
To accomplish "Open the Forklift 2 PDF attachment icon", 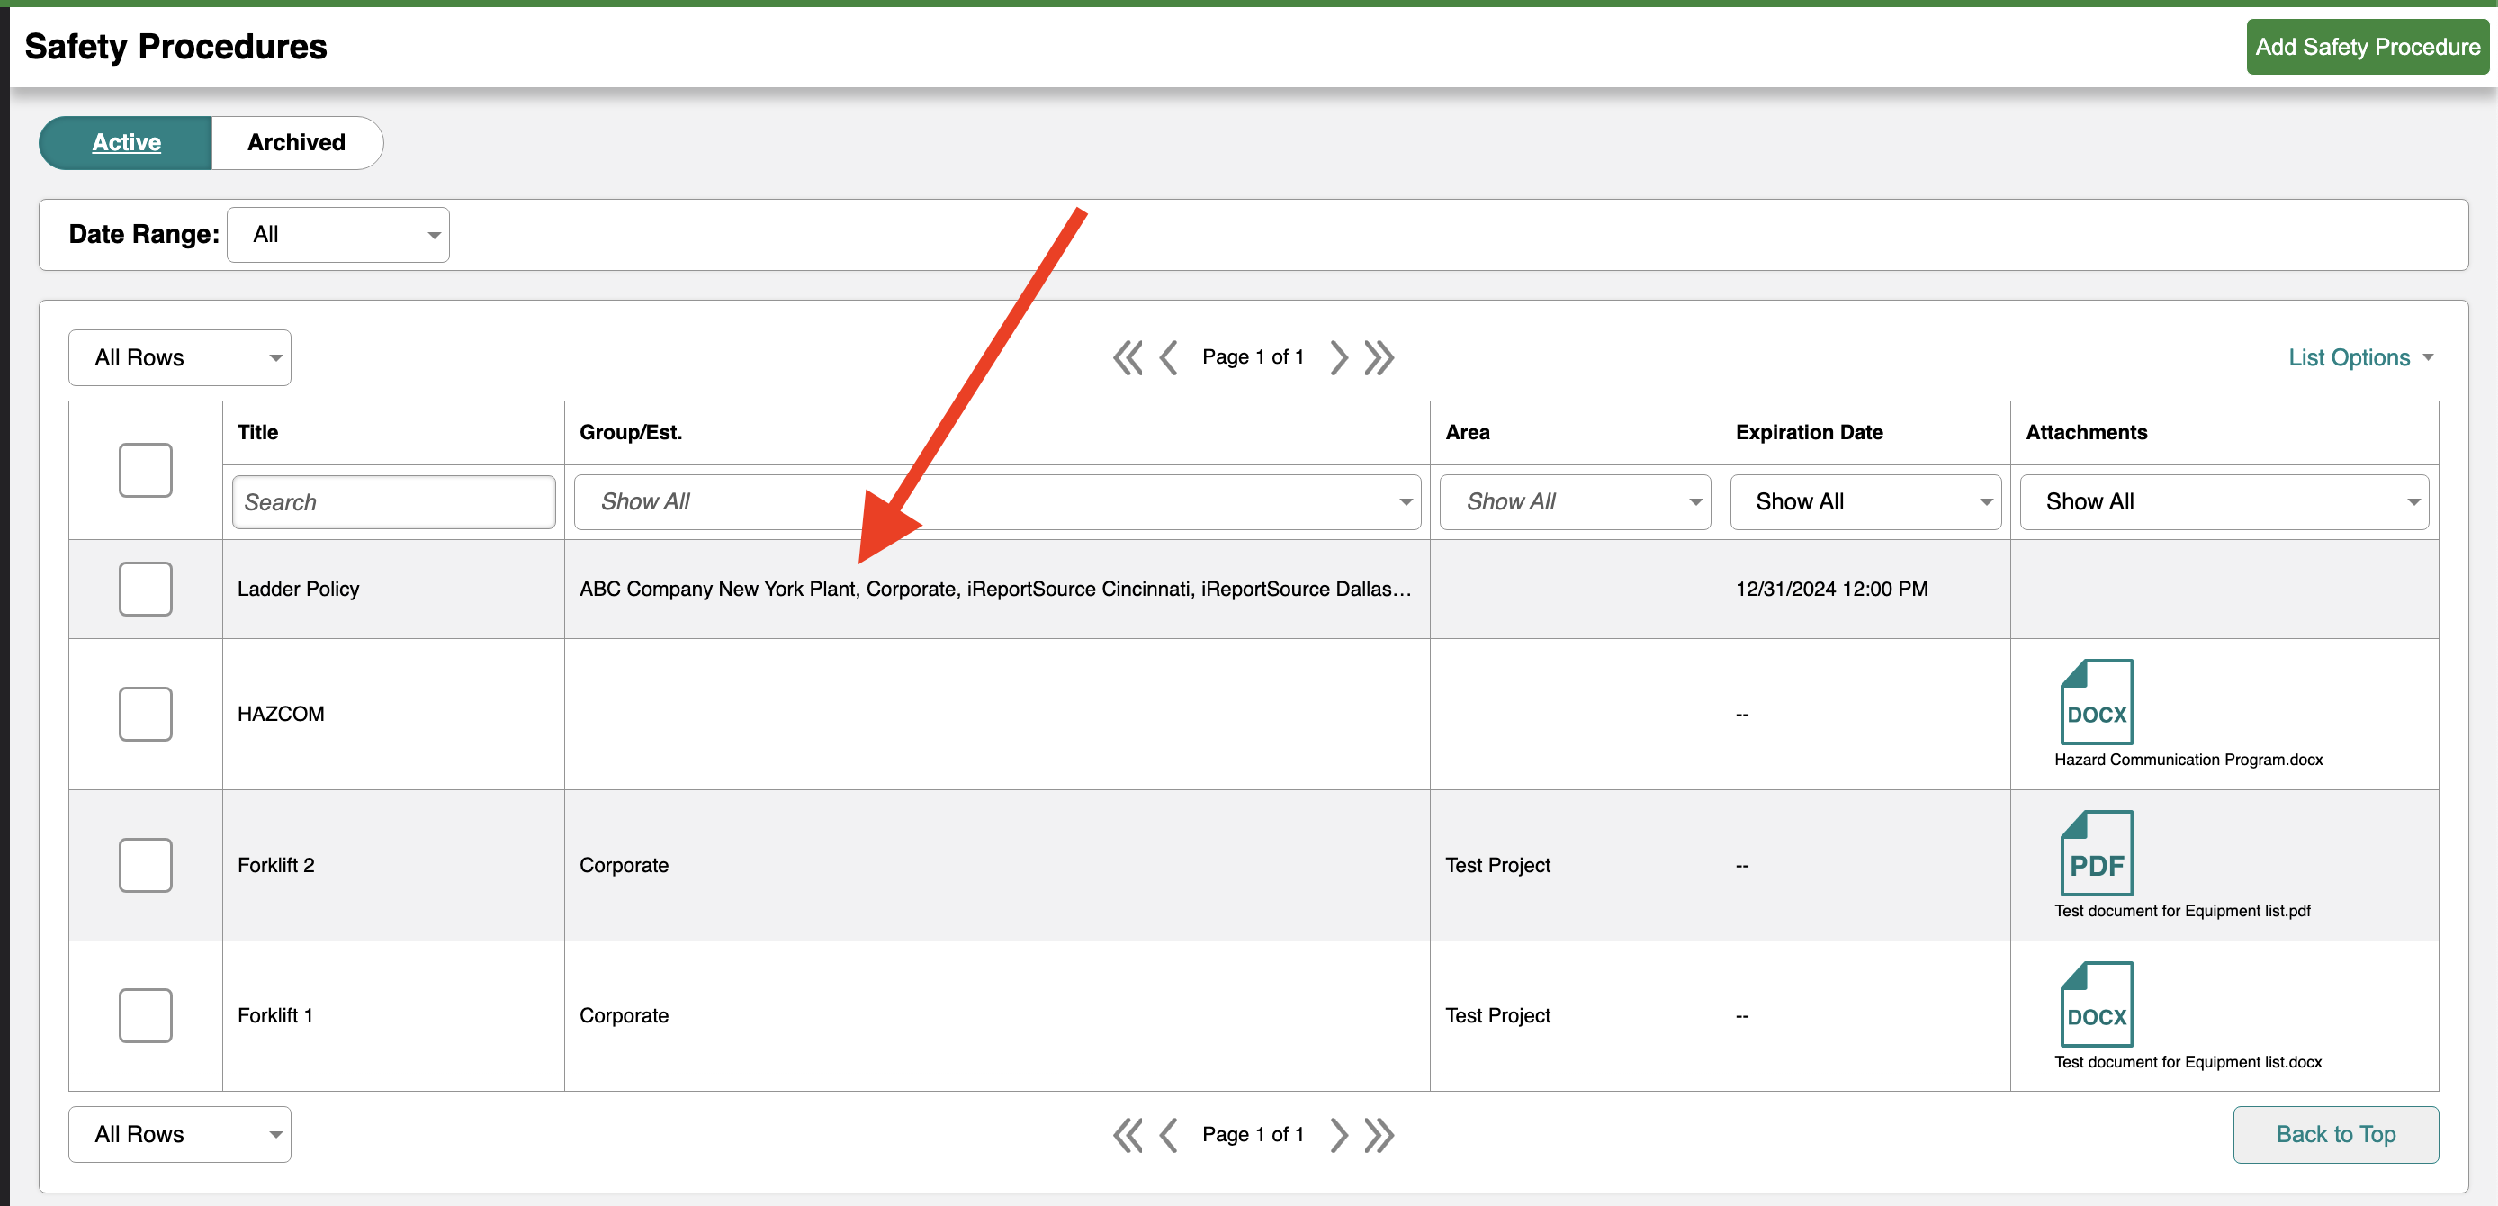I will tap(2096, 853).
